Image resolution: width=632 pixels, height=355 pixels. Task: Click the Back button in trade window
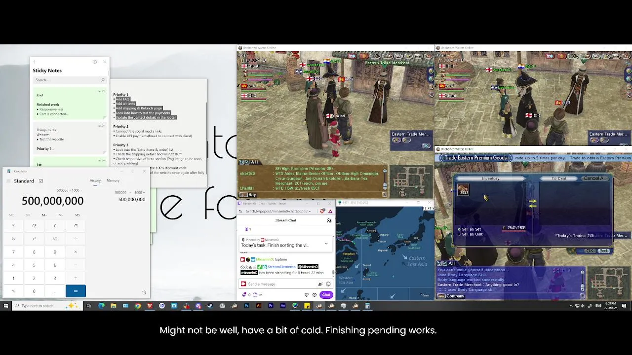point(604,251)
